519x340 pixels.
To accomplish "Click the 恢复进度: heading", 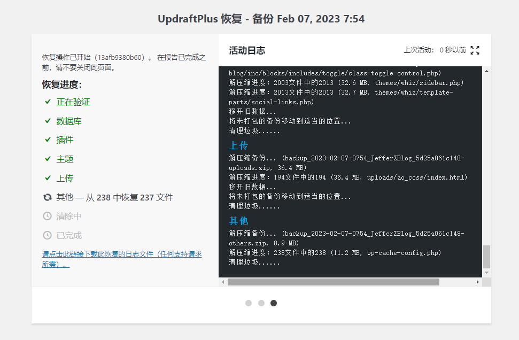I will pyautogui.click(x=62, y=84).
